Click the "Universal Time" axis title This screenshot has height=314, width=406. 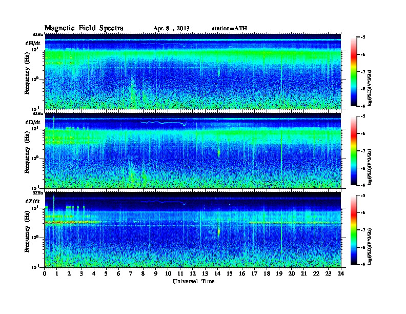(x=193, y=281)
